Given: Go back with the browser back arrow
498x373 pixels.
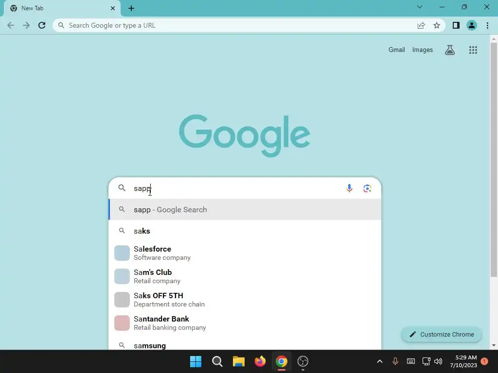Looking at the screenshot, I should (x=11, y=25).
